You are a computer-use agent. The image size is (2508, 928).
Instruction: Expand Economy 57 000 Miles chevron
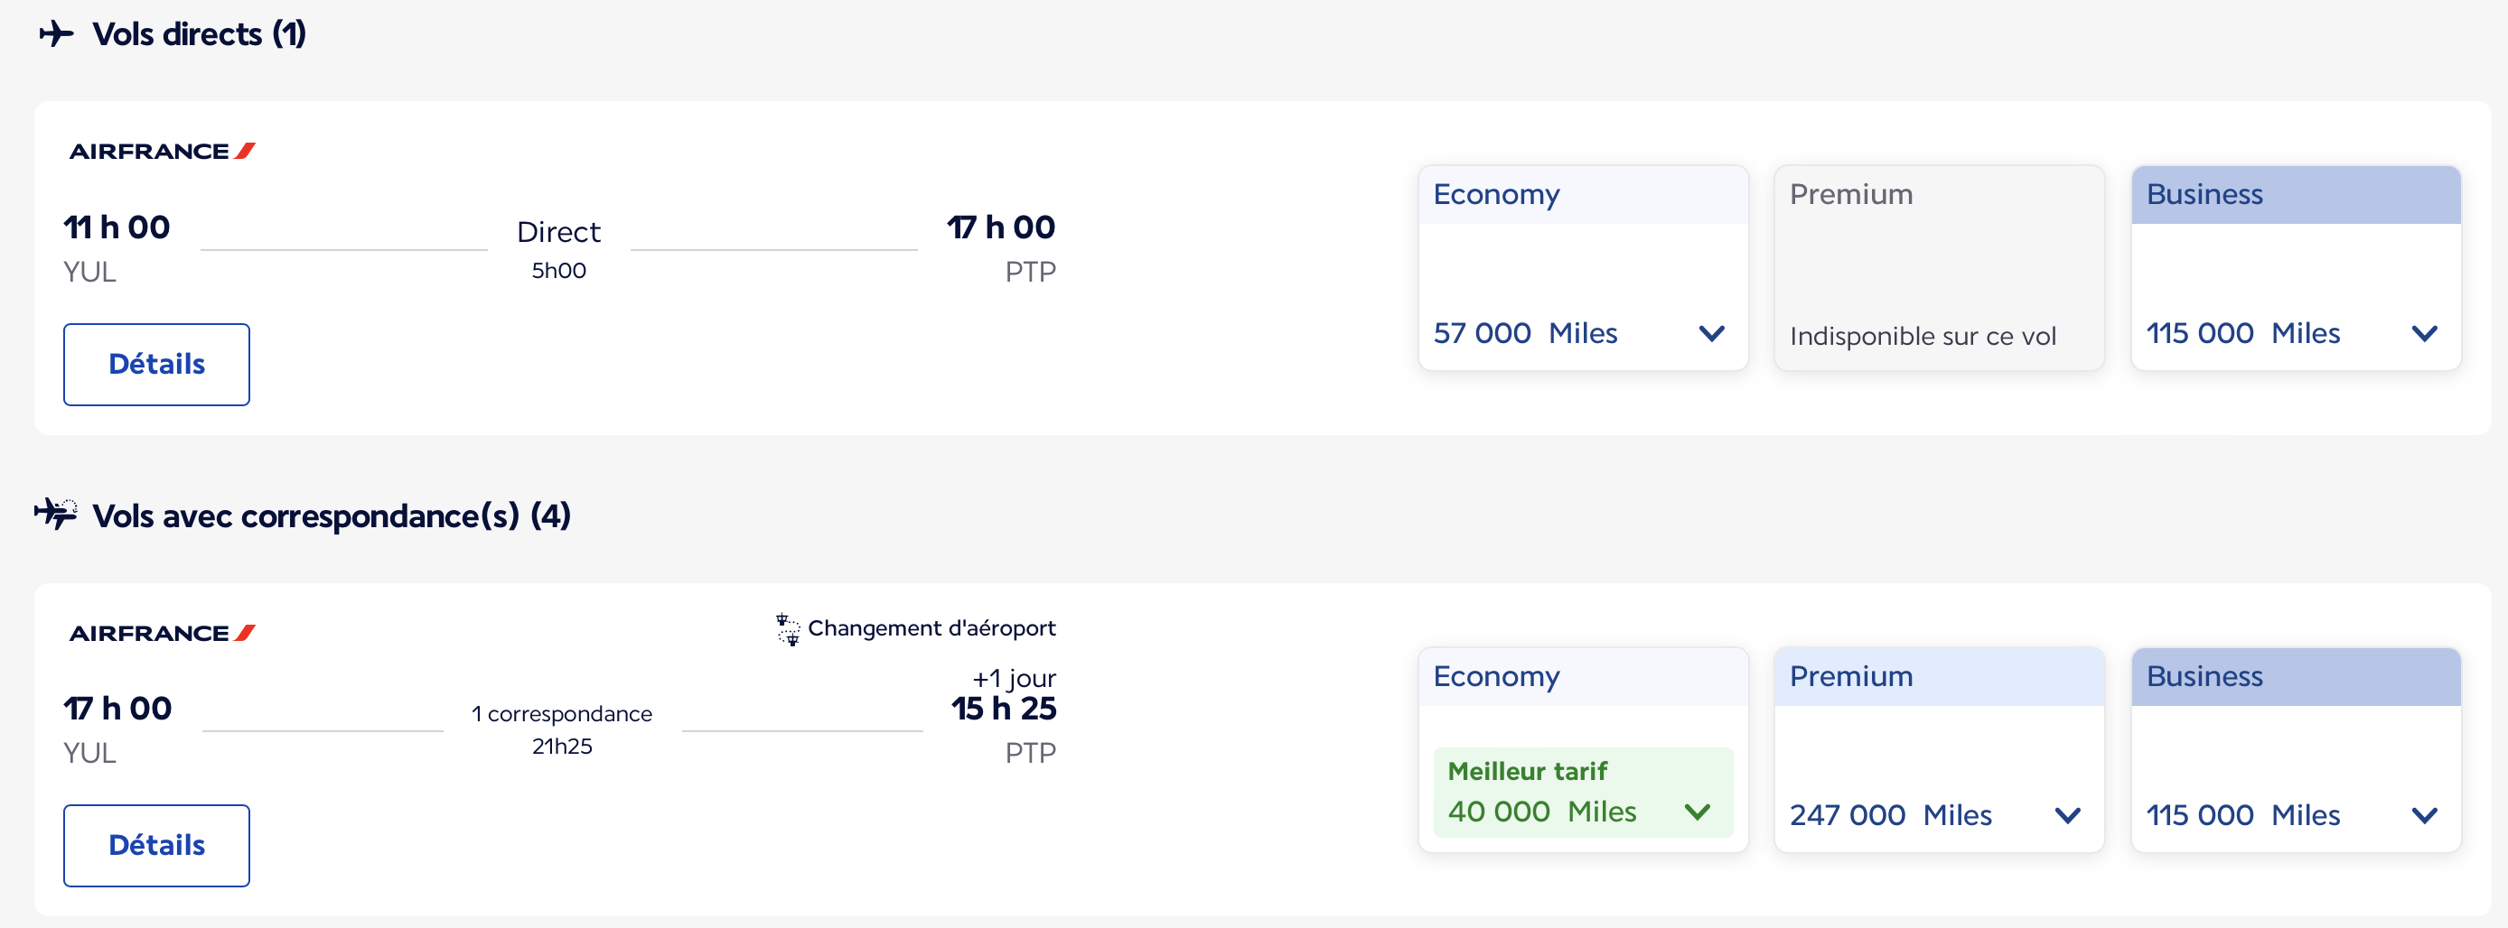[x=1711, y=334]
